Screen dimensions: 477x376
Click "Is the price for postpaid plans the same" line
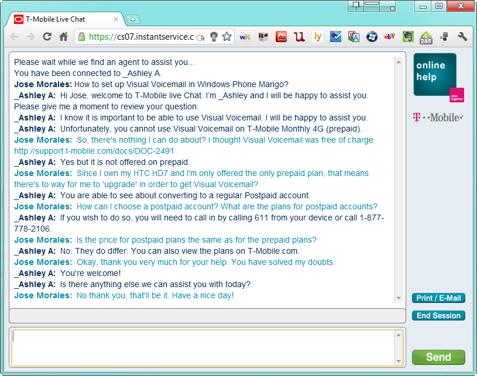pyautogui.click(x=197, y=240)
